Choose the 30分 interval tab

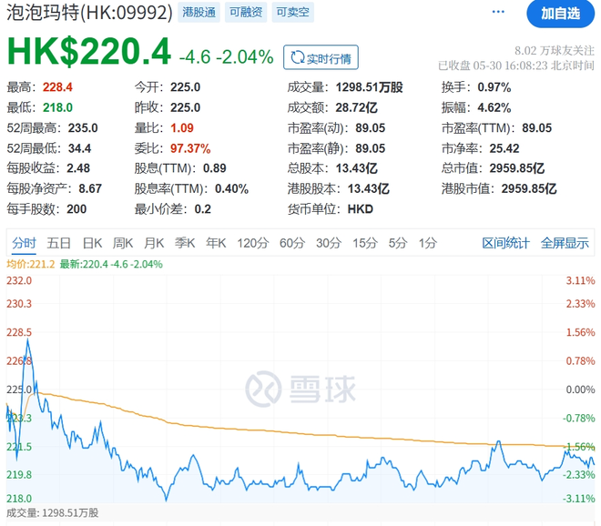click(x=329, y=243)
